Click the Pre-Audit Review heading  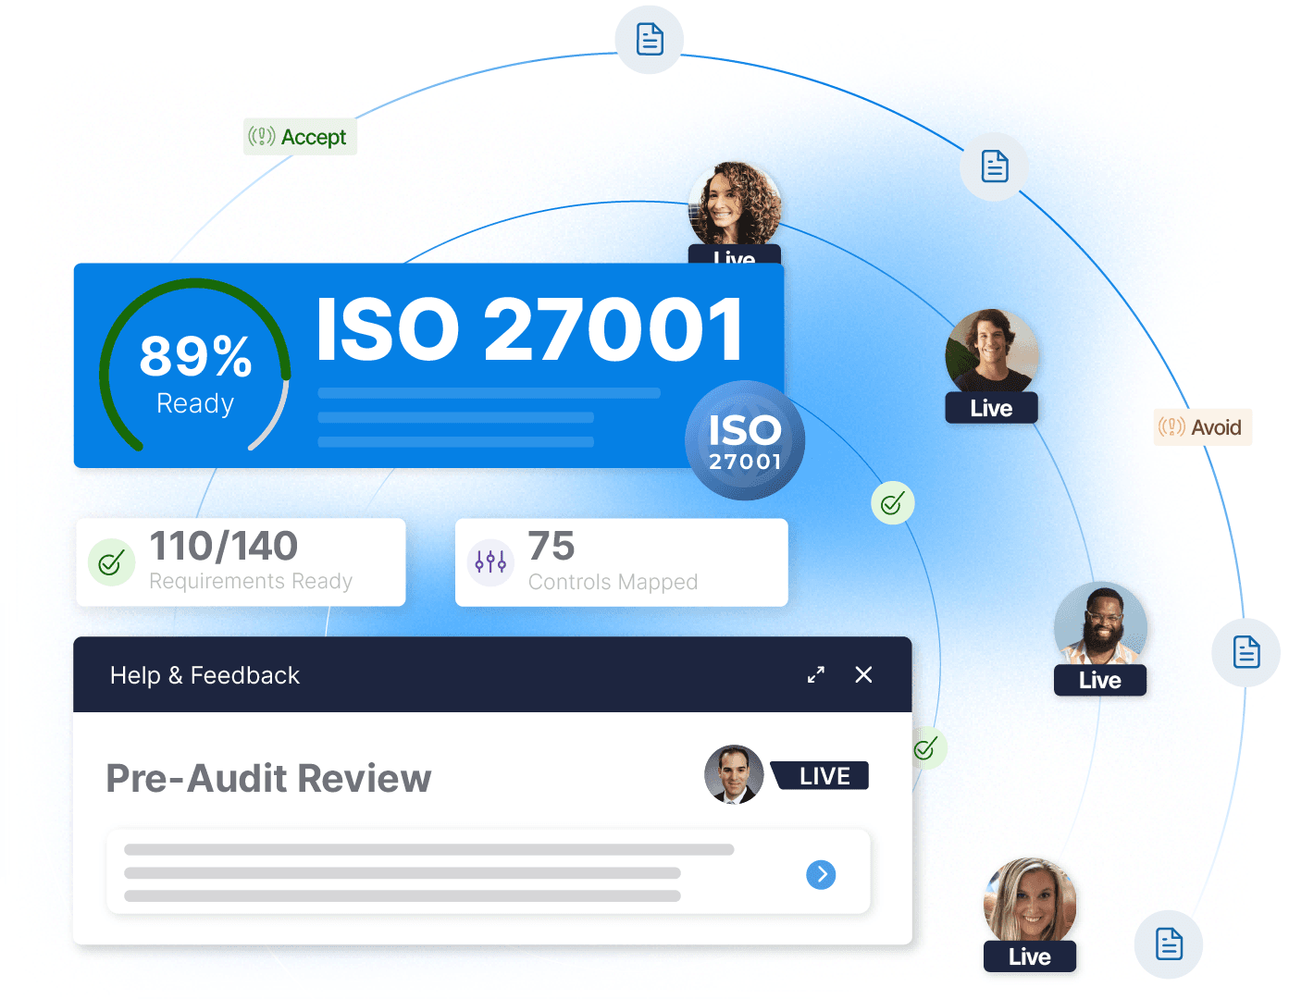[x=268, y=779]
